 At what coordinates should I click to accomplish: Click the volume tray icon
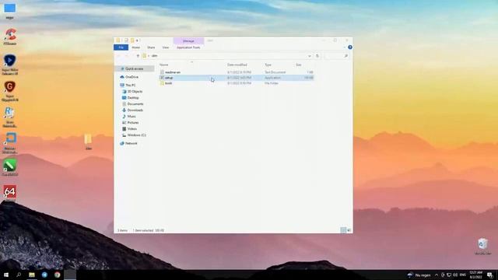tap(455, 275)
